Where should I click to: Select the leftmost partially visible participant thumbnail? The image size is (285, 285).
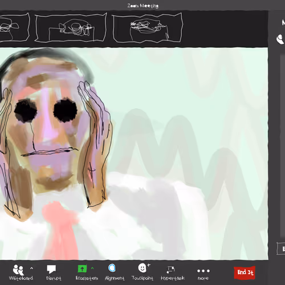(x=14, y=27)
